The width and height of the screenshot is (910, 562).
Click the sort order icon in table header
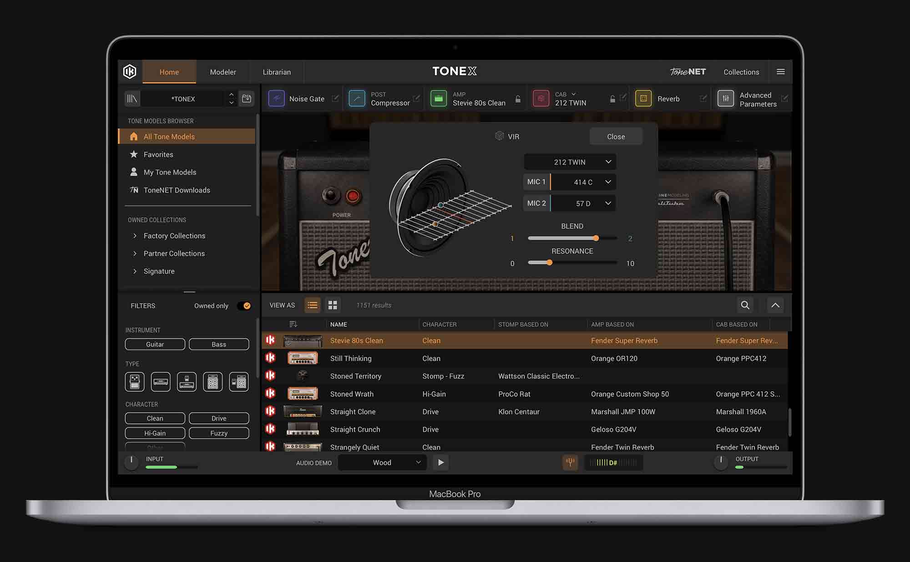tap(293, 324)
